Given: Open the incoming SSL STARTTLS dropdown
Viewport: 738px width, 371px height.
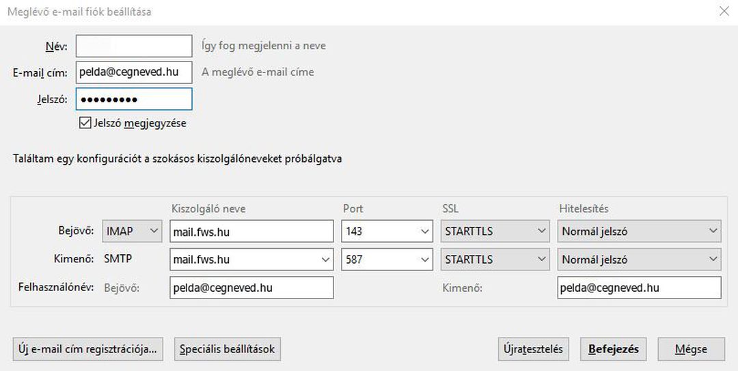Looking at the screenshot, I should pyautogui.click(x=495, y=231).
